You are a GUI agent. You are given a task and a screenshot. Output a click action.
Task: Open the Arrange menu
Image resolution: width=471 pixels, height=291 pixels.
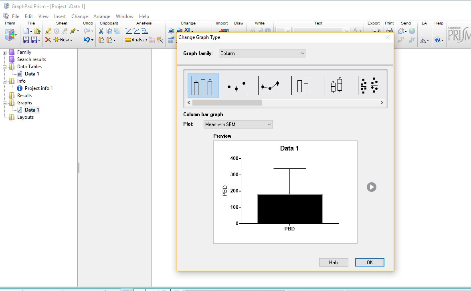[x=102, y=16]
